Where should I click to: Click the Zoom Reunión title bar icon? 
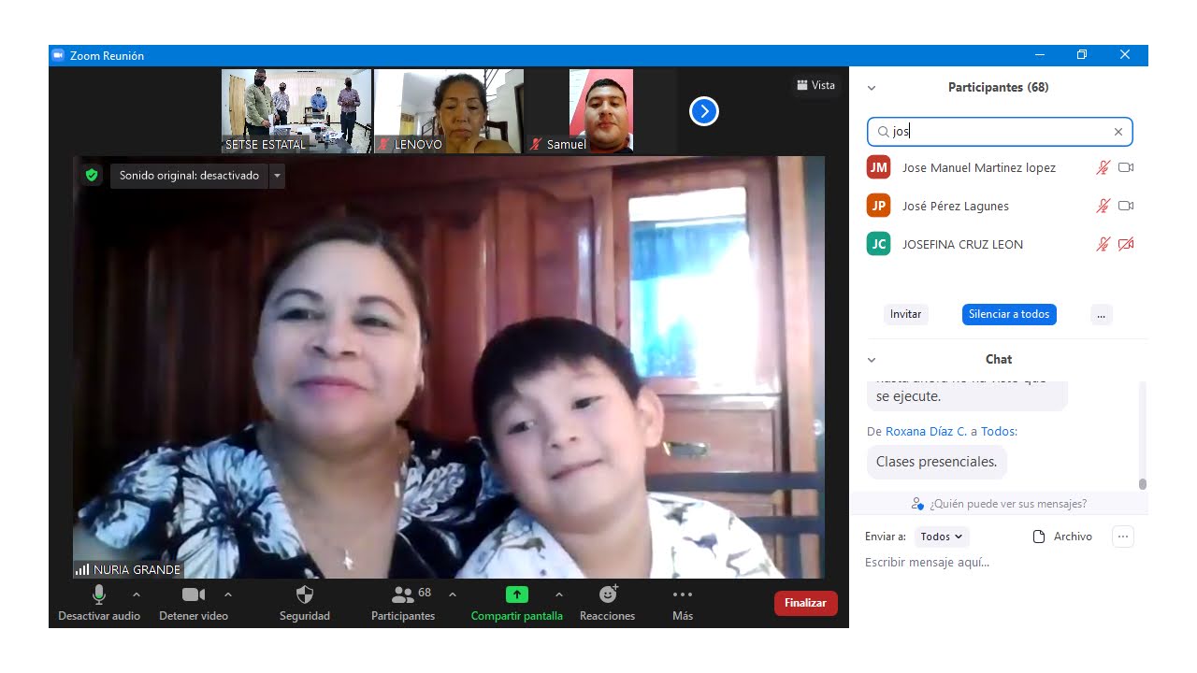point(58,55)
